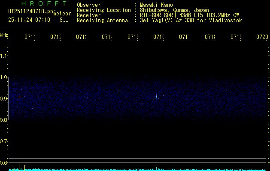Click the date 25.11.24 07:10 text

pos(29,20)
